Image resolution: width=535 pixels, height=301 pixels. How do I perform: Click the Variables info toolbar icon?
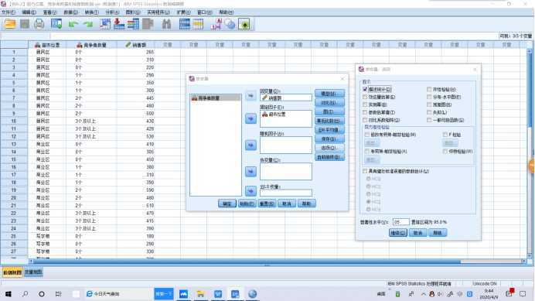(x=133, y=24)
